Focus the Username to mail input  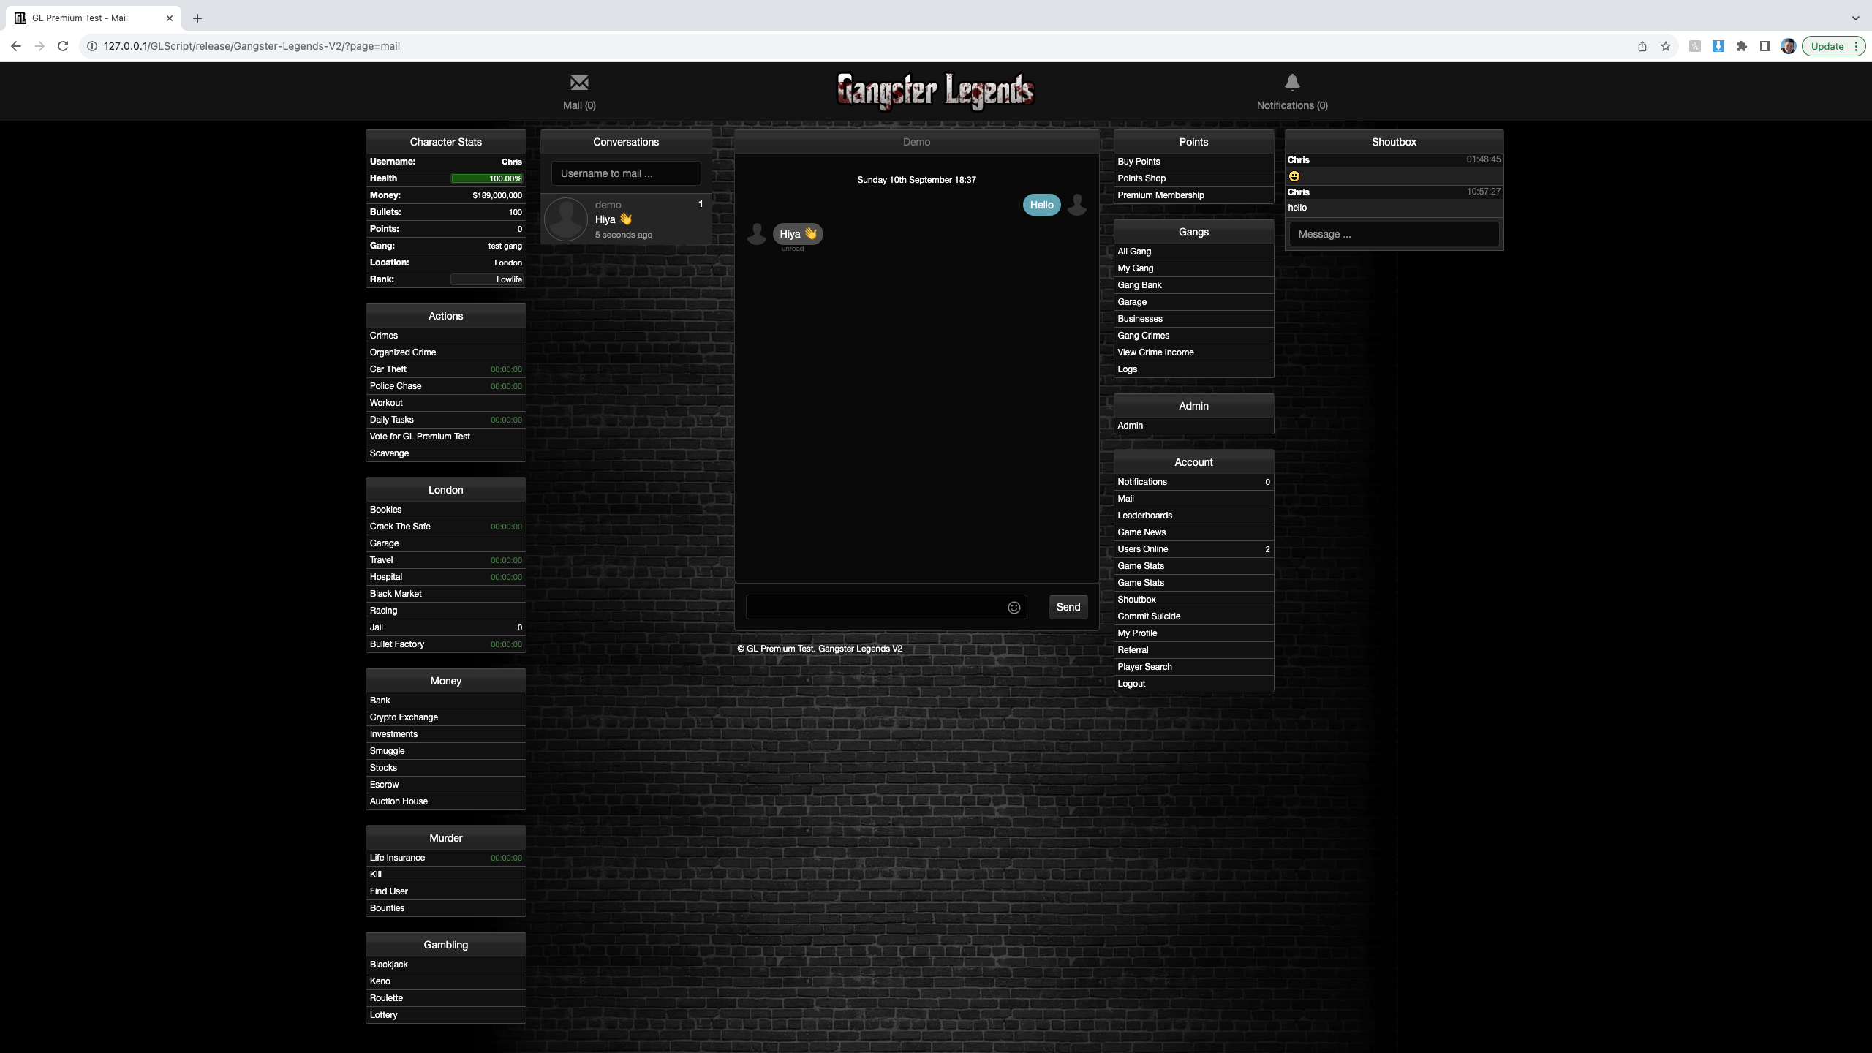tap(626, 173)
